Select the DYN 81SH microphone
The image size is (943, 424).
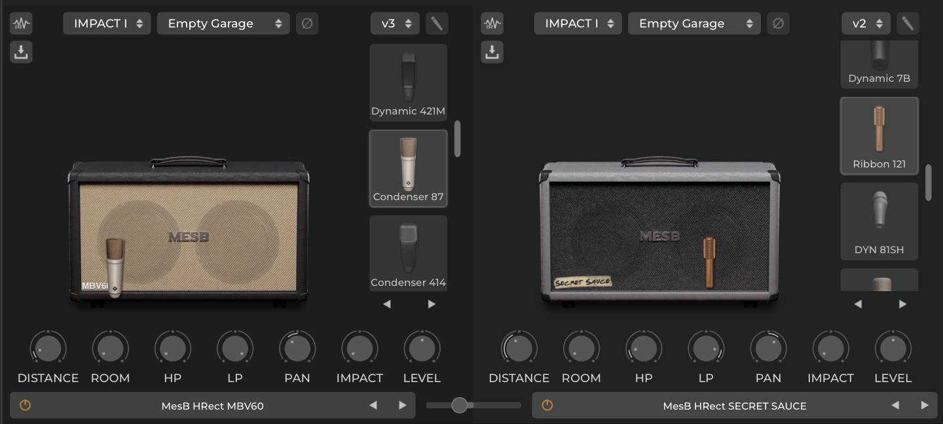click(x=879, y=221)
